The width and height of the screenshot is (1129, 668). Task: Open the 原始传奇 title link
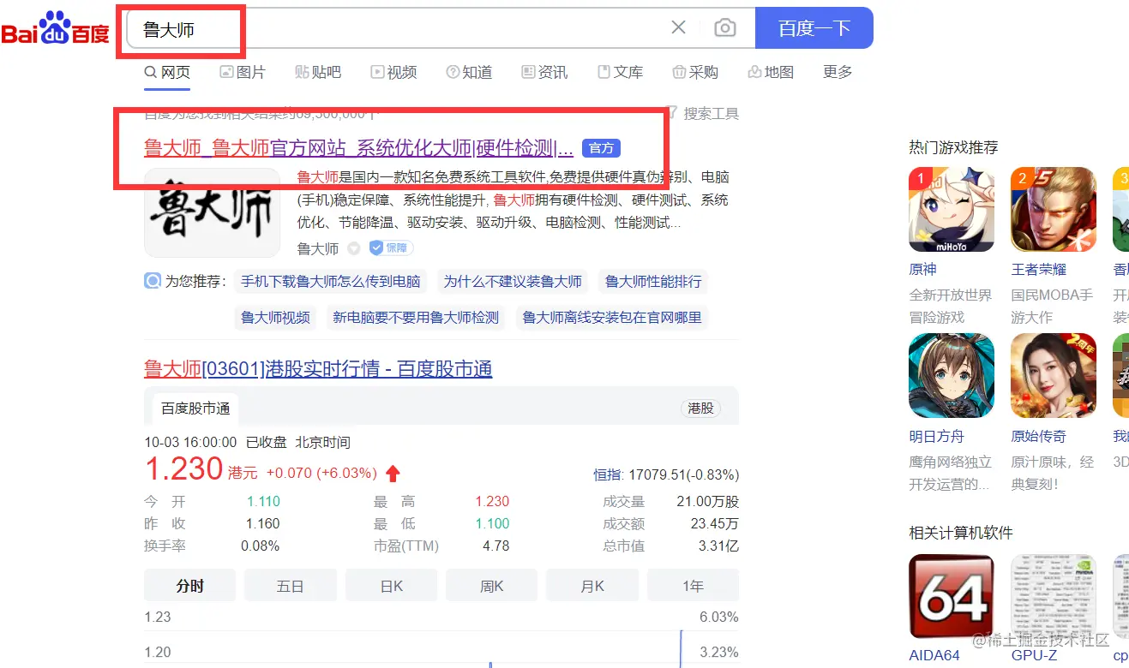click(1039, 437)
